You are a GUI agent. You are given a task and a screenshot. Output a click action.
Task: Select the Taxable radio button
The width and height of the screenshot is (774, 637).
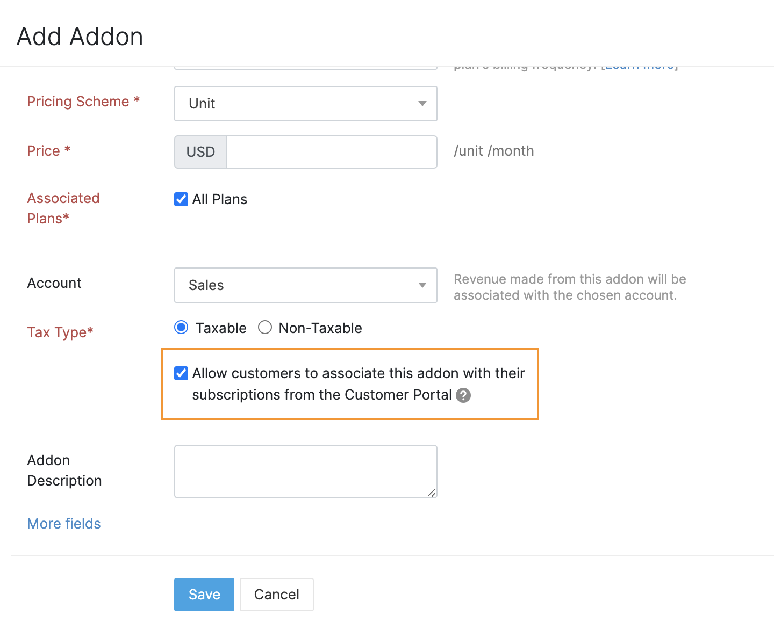pos(182,327)
